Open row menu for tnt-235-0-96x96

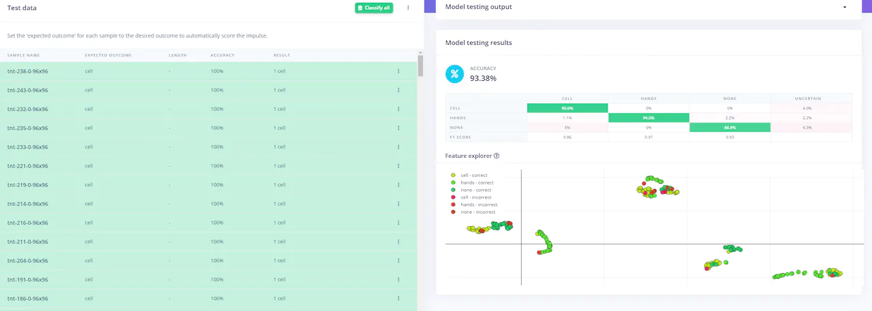(399, 128)
